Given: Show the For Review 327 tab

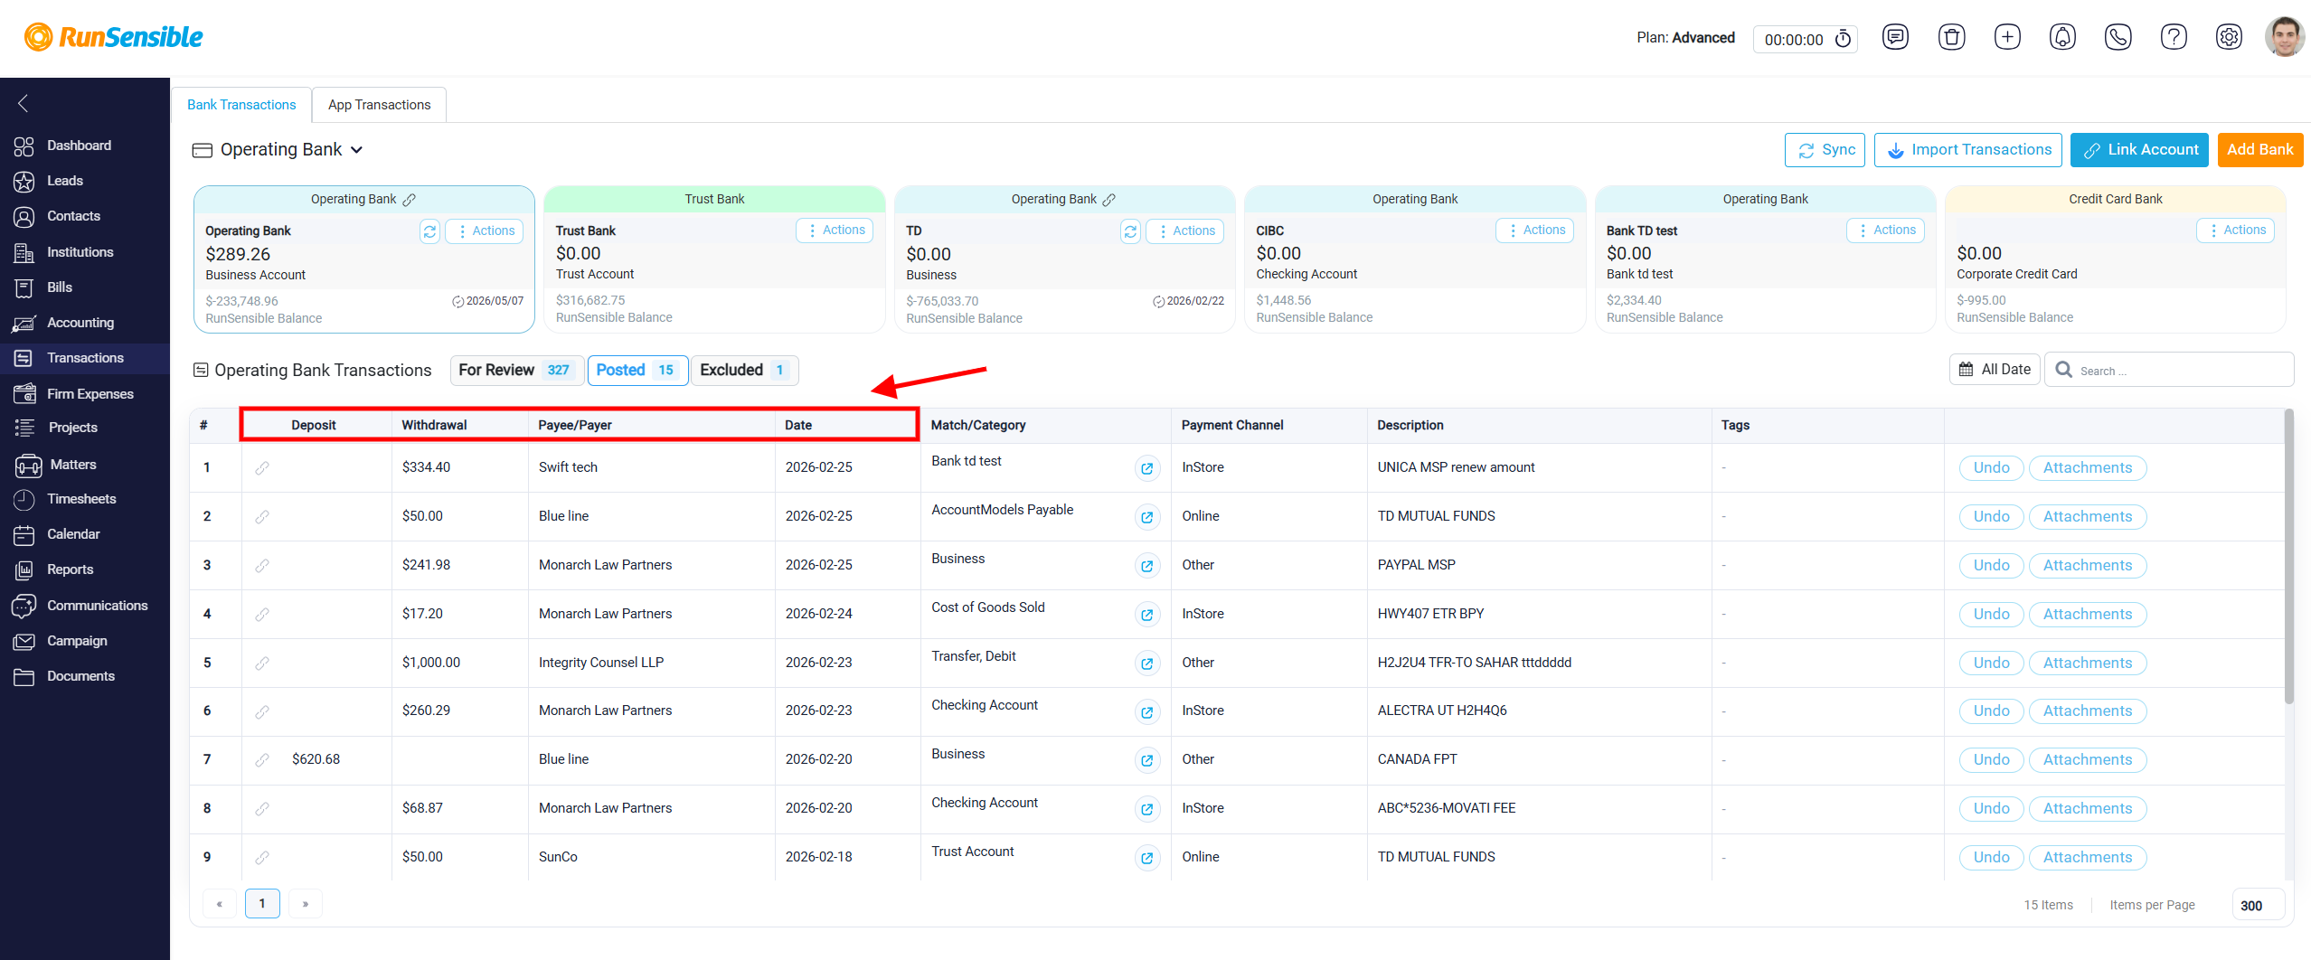Looking at the screenshot, I should [x=517, y=371].
